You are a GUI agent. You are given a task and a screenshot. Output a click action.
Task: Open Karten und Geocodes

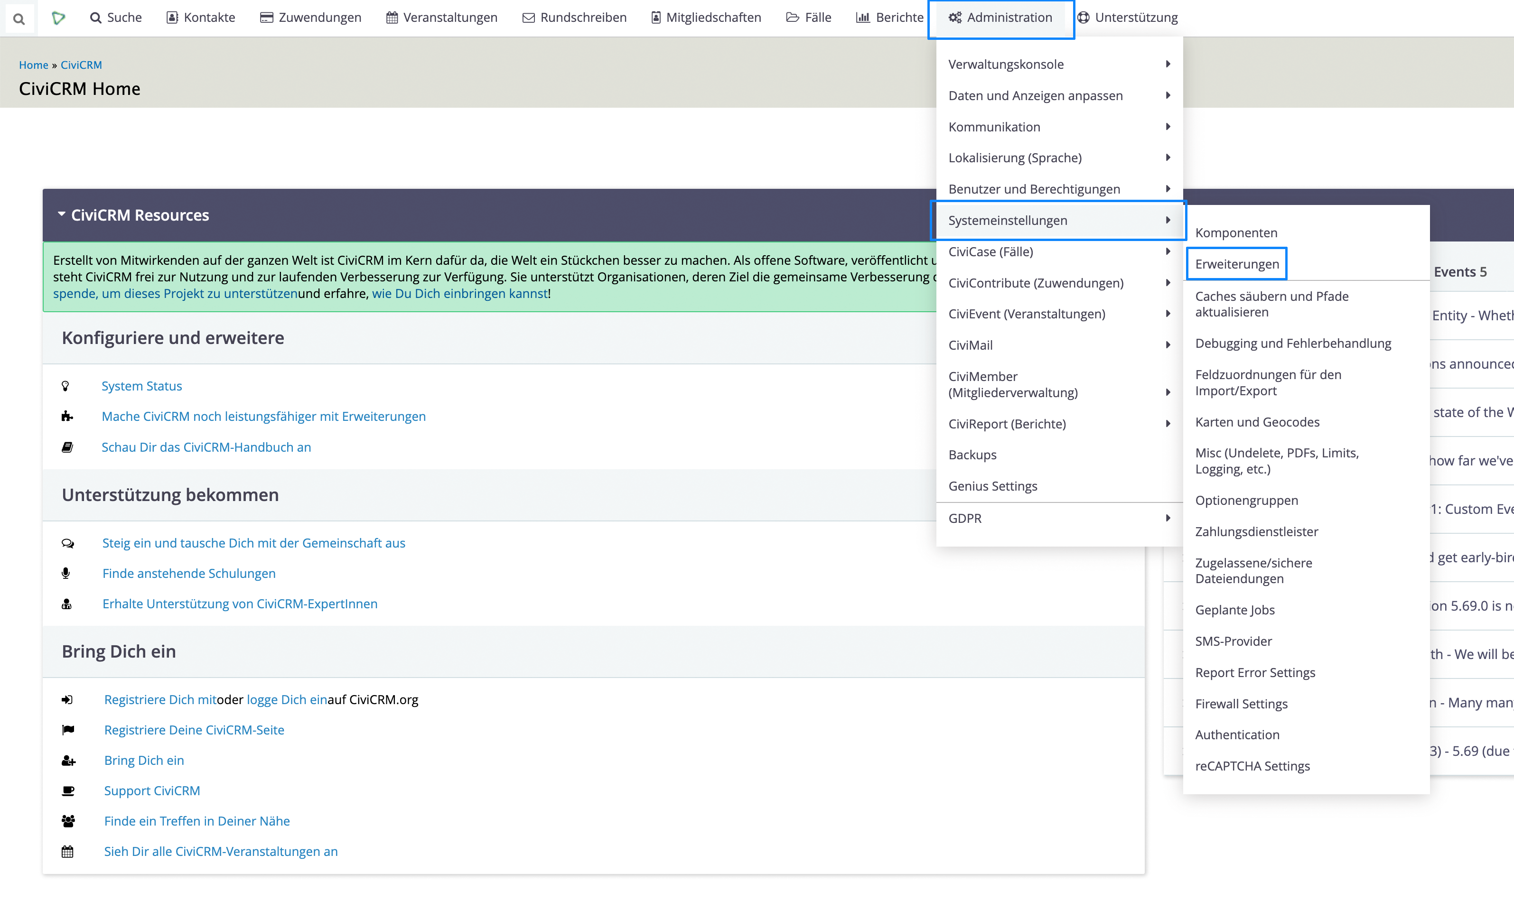(1306, 422)
